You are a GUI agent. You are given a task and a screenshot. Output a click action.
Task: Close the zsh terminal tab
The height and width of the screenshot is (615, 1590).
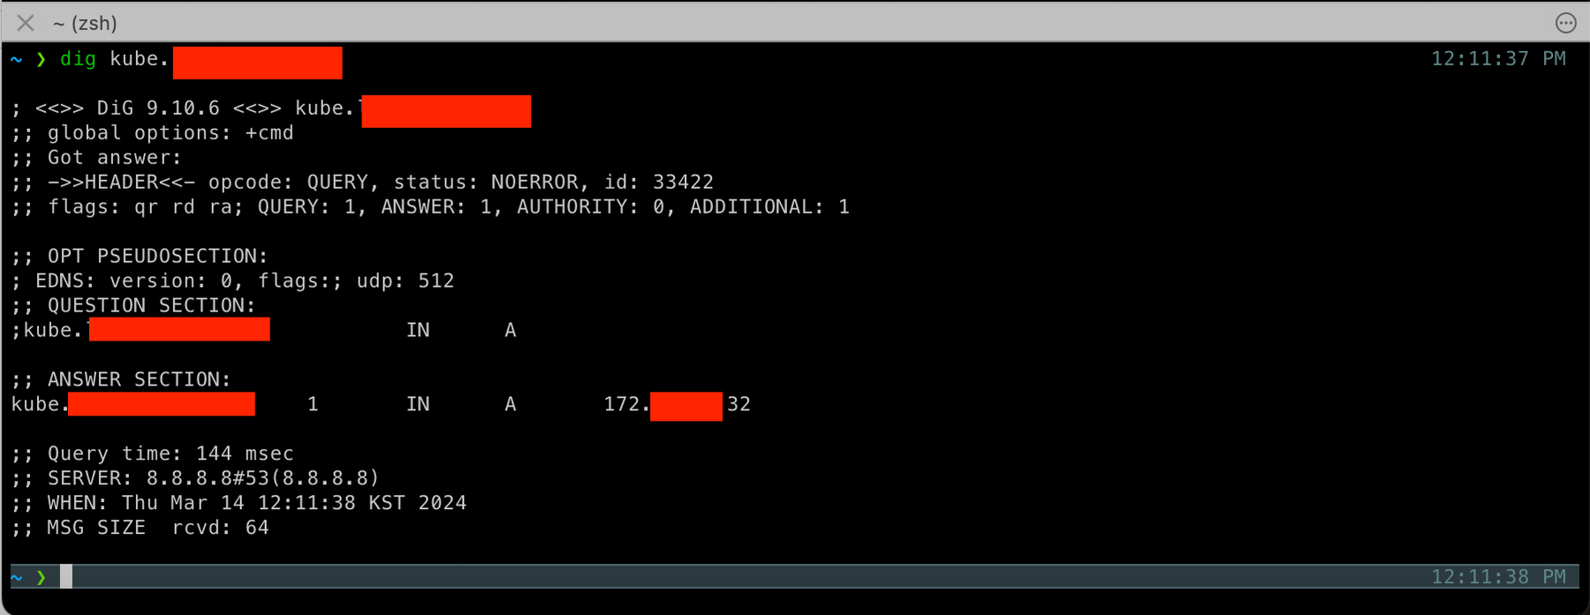pyautogui.click(x=26, y=23)
